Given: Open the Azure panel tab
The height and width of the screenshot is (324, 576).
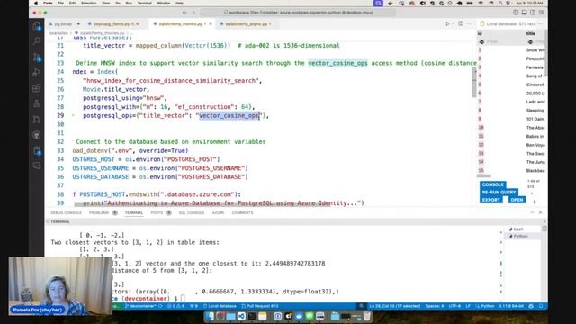Looking at the screenshot, I should click(x=218, y=213).
